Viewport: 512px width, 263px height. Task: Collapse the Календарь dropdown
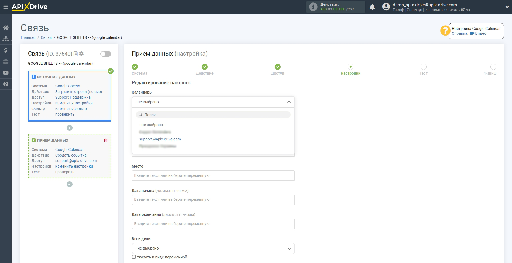click(213, 102)
